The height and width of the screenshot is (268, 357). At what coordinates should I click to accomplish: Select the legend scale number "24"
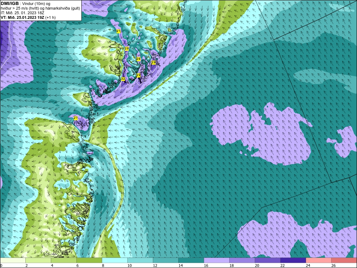tap(308, 266)
